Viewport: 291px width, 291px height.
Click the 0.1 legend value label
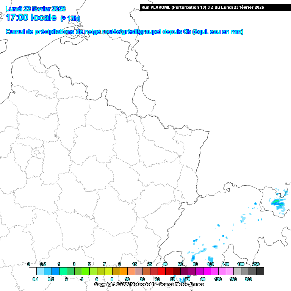coord(36,279)
